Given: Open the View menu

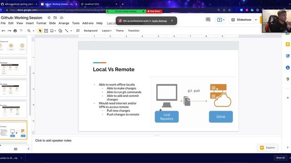Looking at the screenshot, I should [20, 23].
